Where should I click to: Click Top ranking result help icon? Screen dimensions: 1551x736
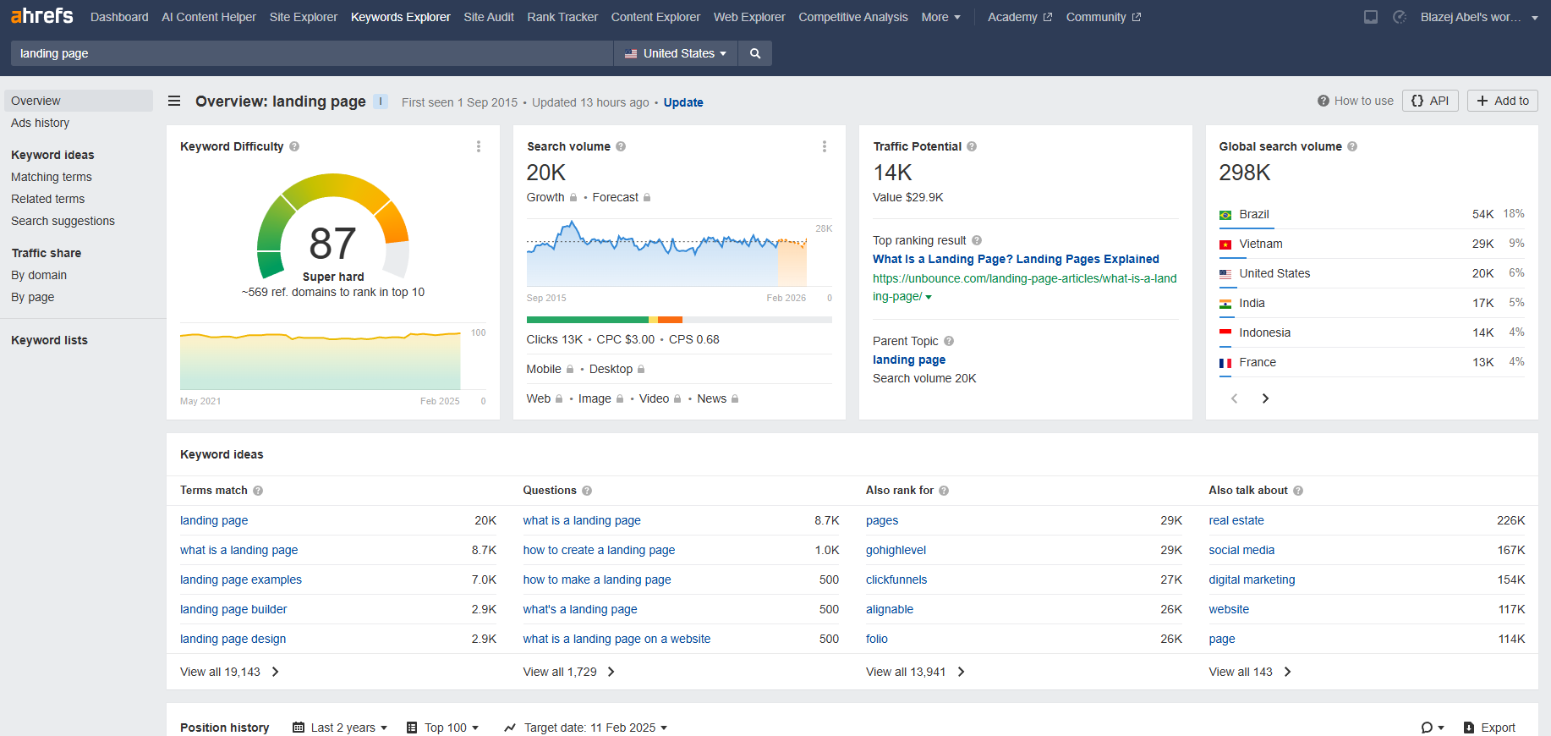coord(977,240)
